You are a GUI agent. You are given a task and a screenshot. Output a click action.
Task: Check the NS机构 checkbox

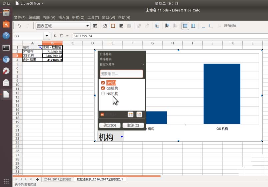click(x=103, y=94)
